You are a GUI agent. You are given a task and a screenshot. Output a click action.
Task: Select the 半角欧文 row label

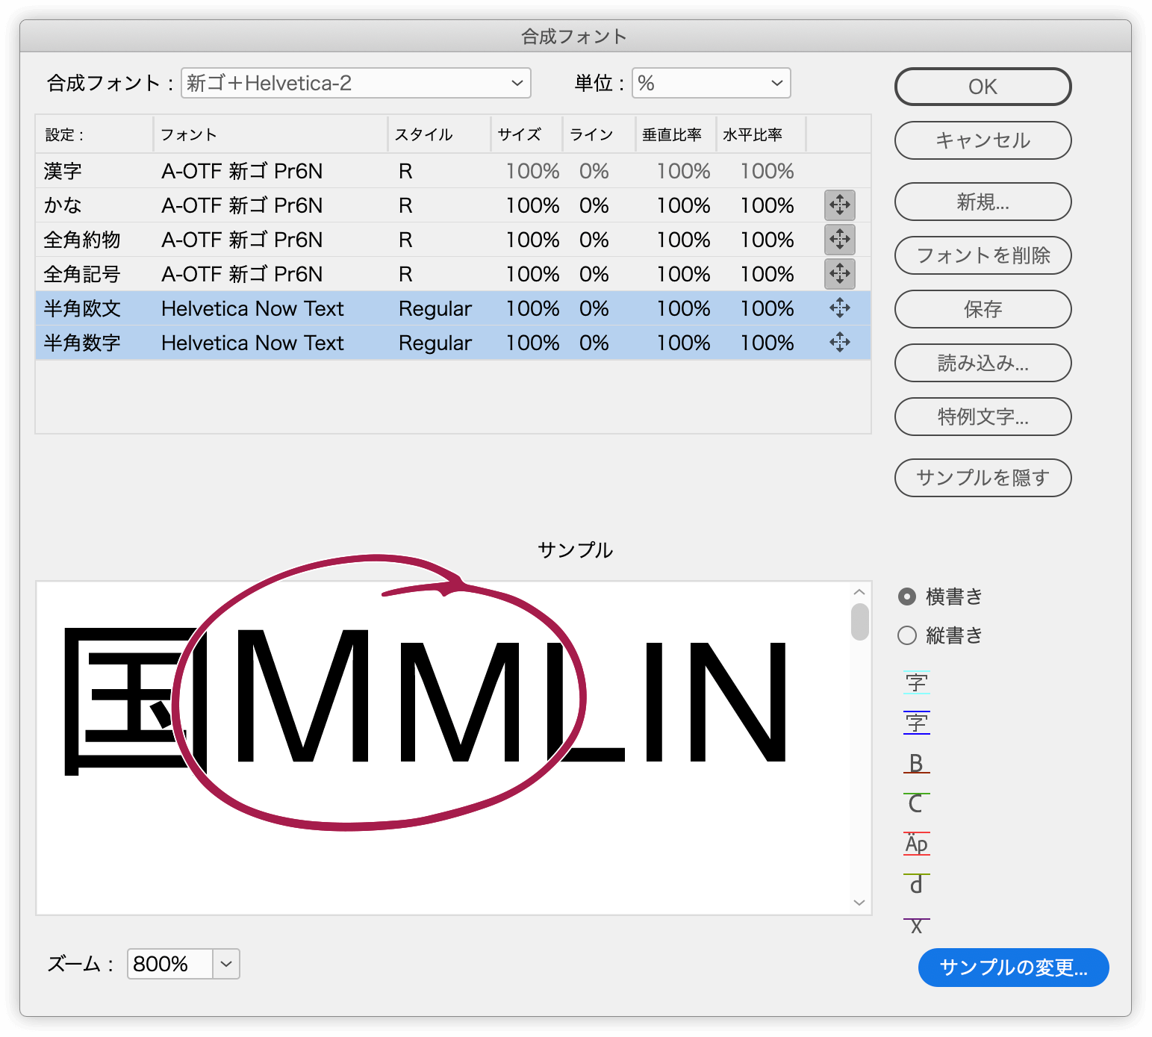click(82, 308)
